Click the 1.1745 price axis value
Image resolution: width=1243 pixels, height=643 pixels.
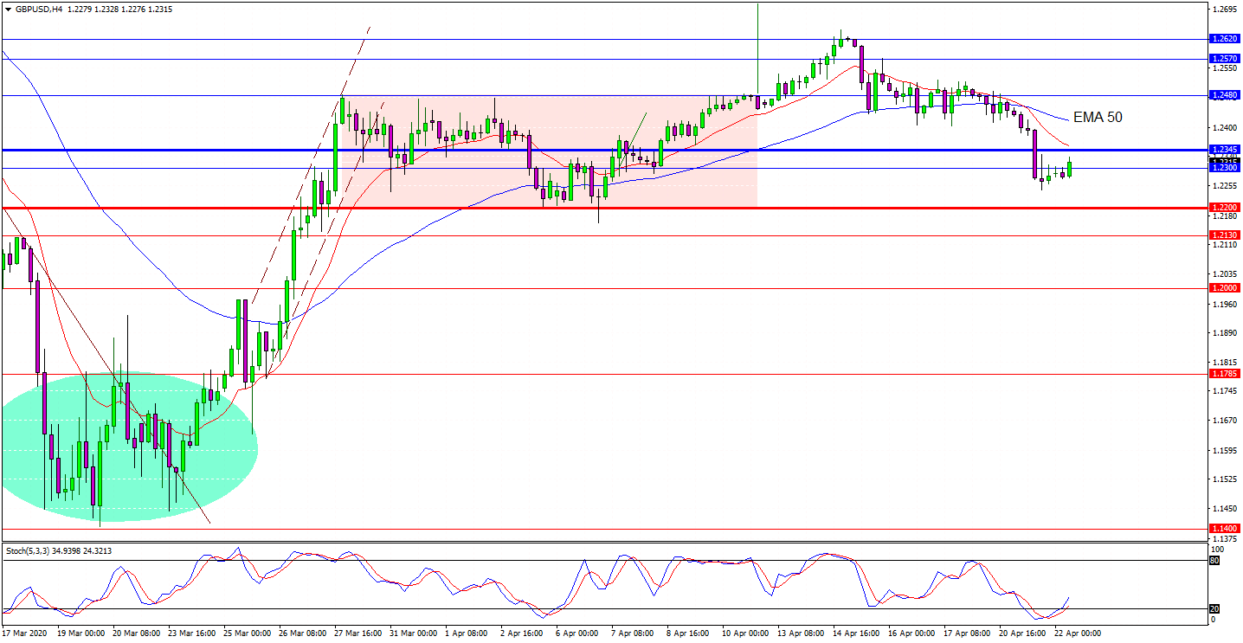[x=1225, y=391]
